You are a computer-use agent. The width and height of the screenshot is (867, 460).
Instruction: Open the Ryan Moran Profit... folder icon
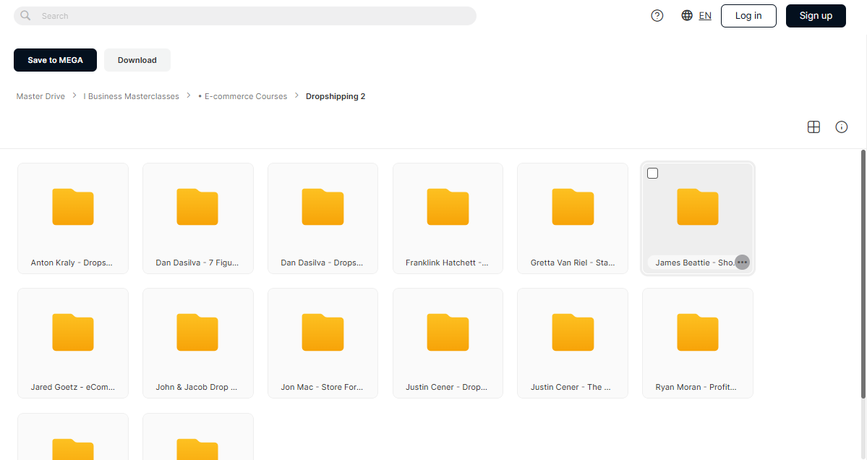click(x=698, y=332)
